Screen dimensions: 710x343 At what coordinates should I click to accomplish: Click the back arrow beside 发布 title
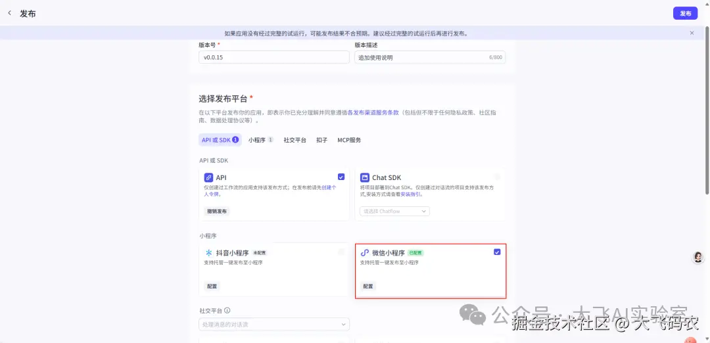tap(9, 13)
